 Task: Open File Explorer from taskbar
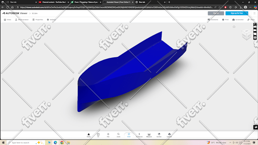[68, 142]
